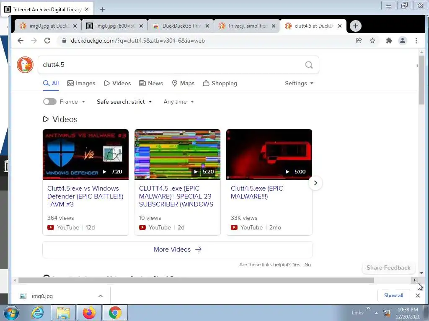Click the search magnifier button
Image resolution: width=429 pixels, height=321 pixels.
[309, 65]
